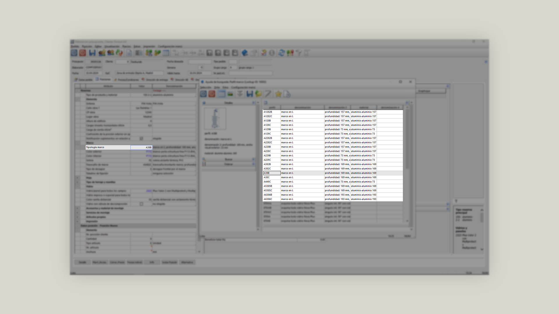Image resolution: width=559 pixels, height=314 pixels.
Task: Click the pencil edit icon in lookup toolbar
Action: 268,94
